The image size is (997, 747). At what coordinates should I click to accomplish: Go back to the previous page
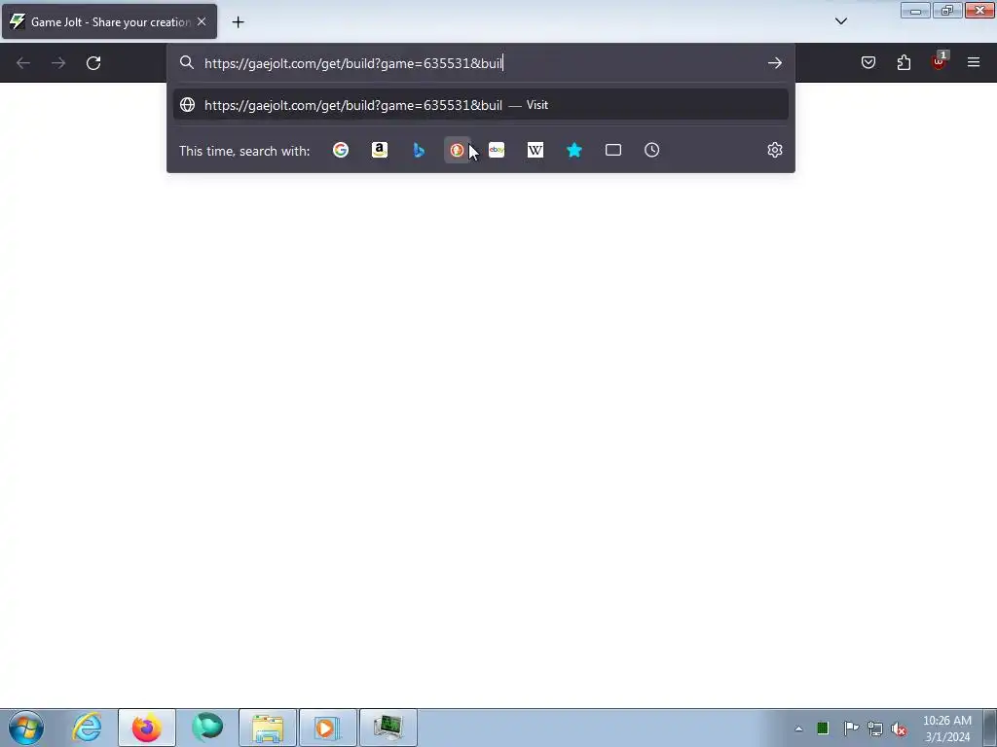coord(23,63)
